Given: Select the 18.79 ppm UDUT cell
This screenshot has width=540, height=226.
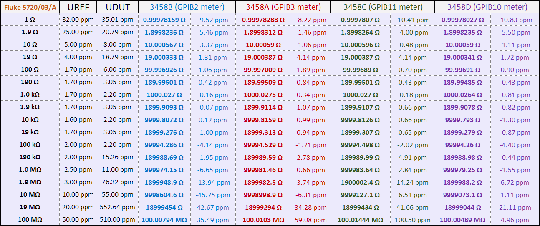Looking at the screenshot, I should click(118, 57).
